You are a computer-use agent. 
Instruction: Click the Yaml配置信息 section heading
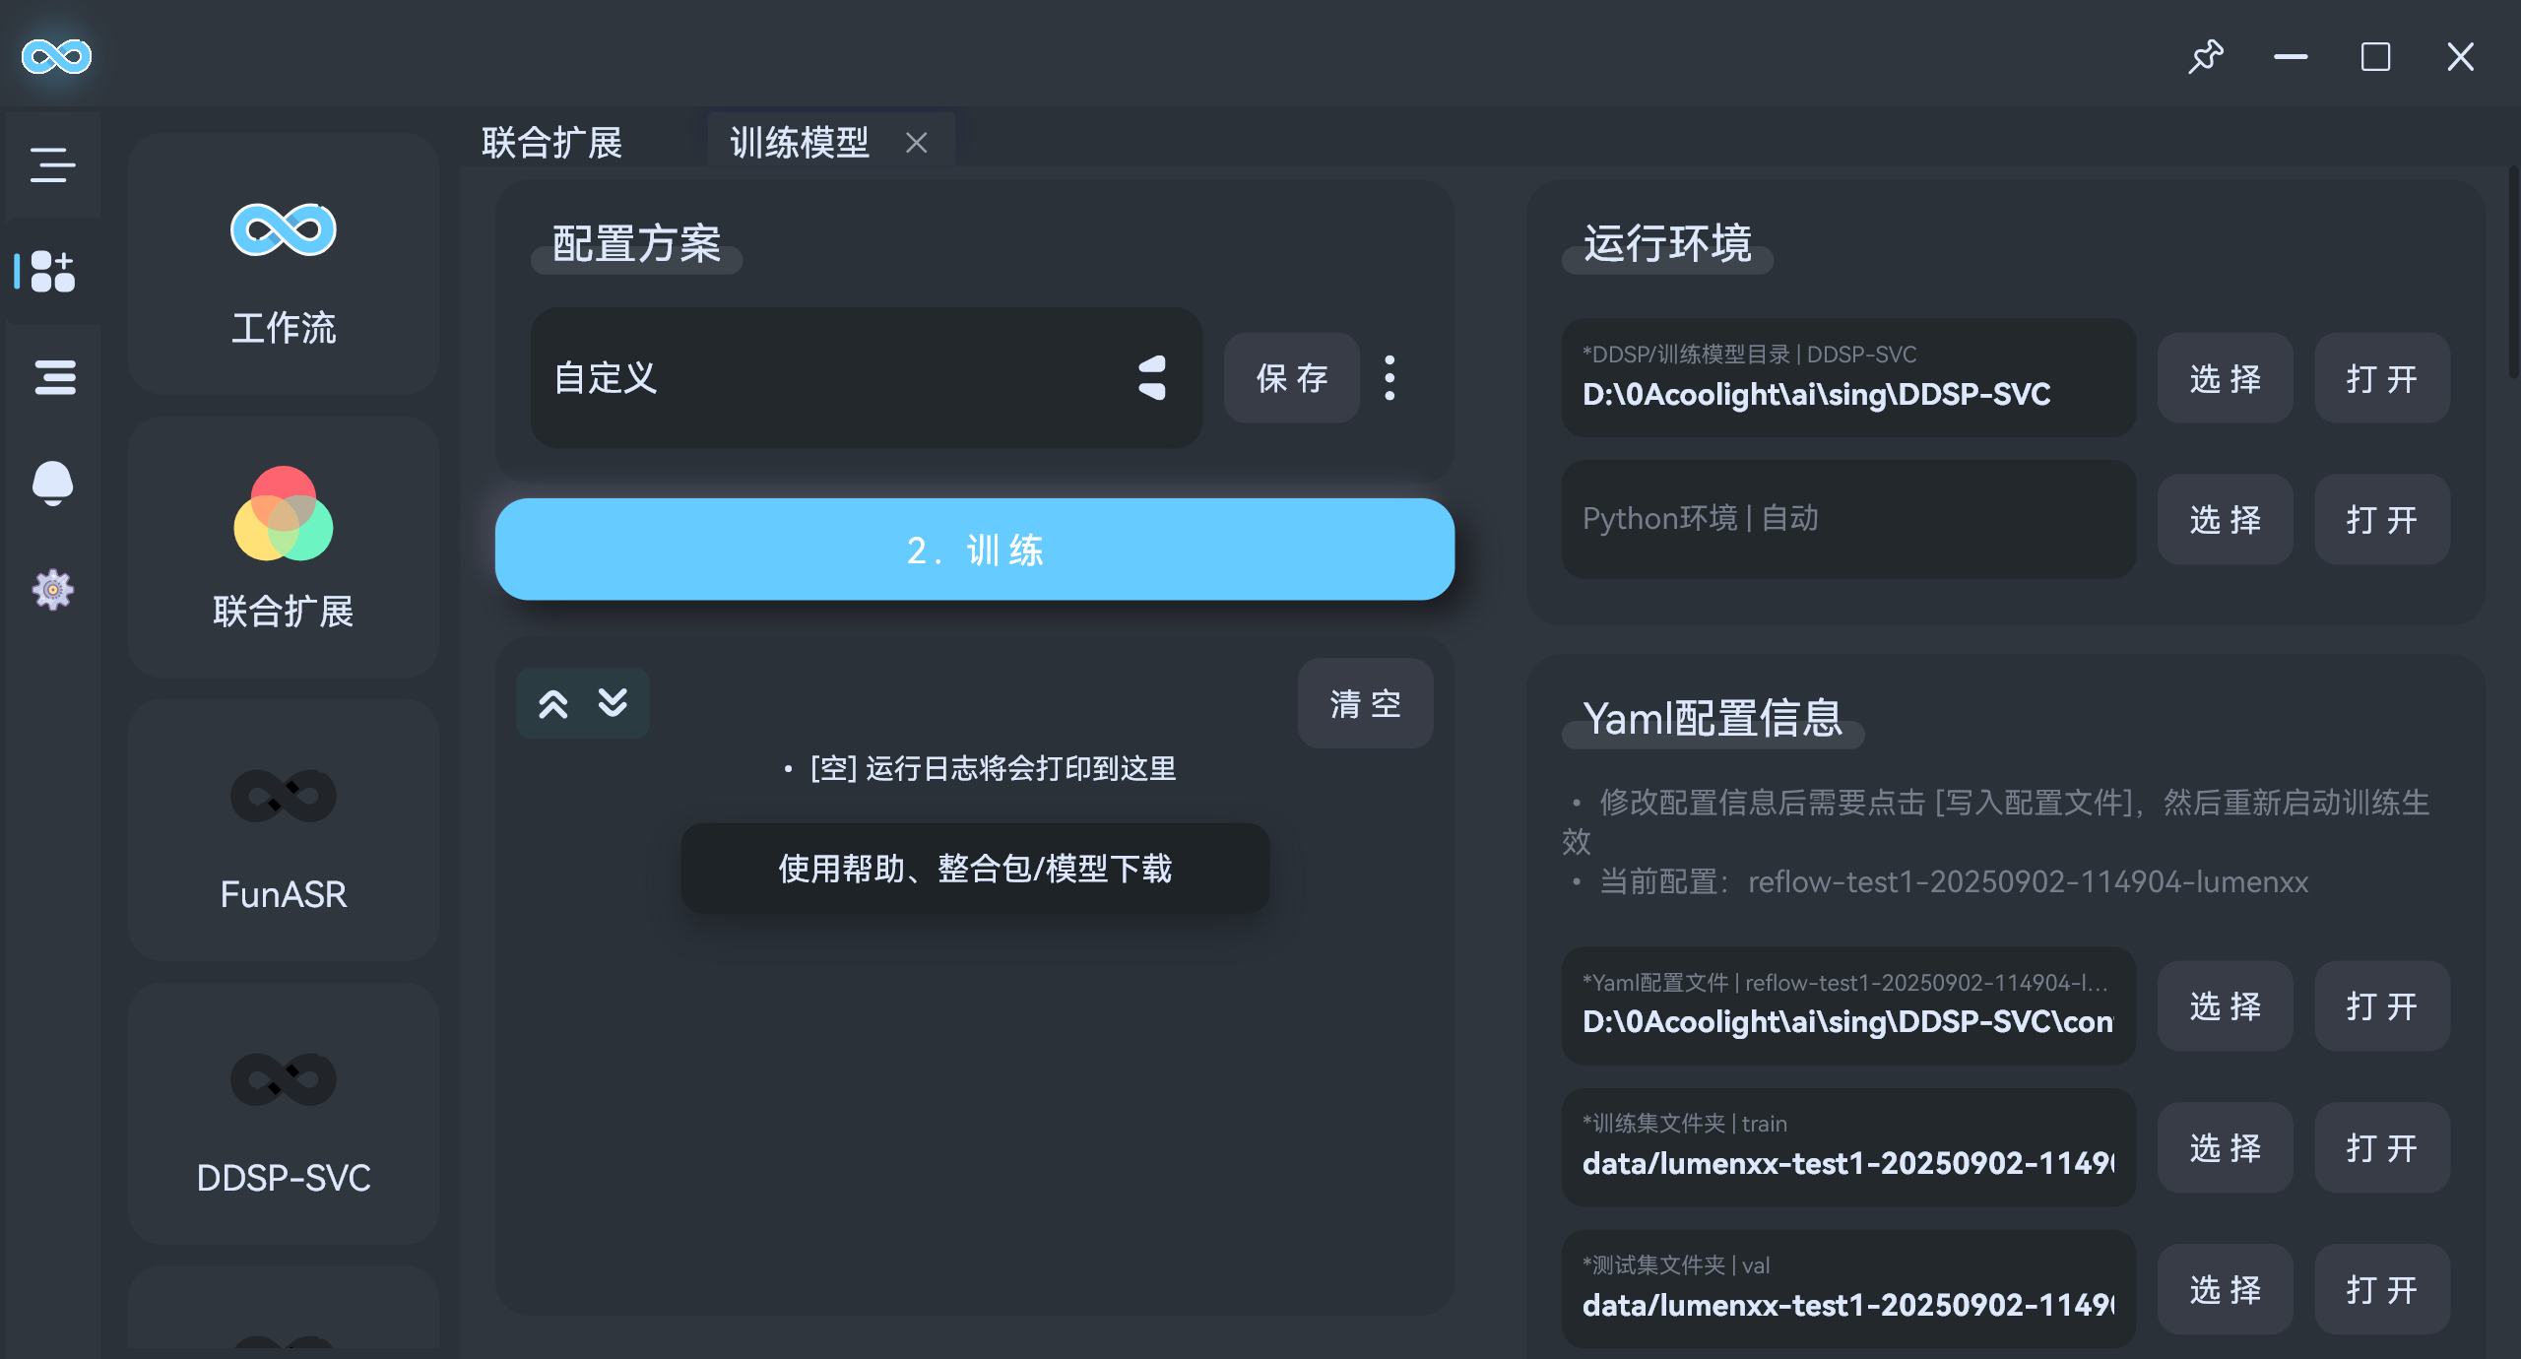click(1713, 718)
